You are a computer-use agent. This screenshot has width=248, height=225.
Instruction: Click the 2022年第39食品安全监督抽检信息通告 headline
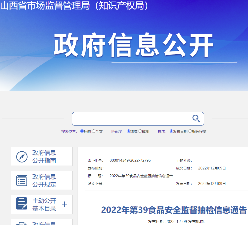174,210
